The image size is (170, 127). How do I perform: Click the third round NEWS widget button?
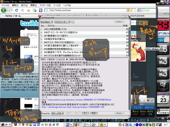[152, 100]
